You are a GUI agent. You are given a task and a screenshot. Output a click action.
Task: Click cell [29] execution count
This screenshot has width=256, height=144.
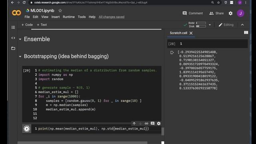tap(27, 70)
